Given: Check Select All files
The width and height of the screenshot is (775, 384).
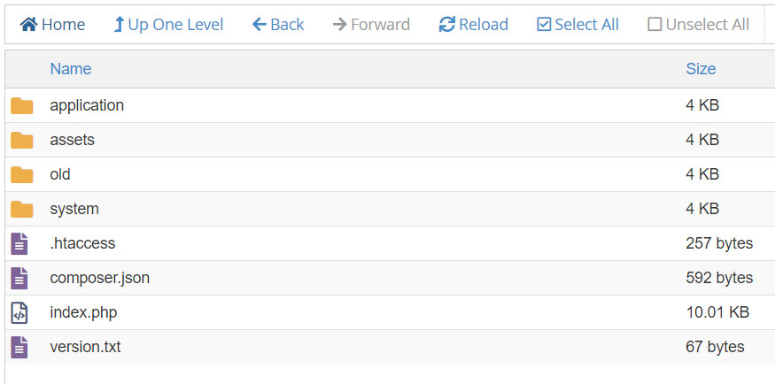Looking at the screenshot, I should (578, 25).
